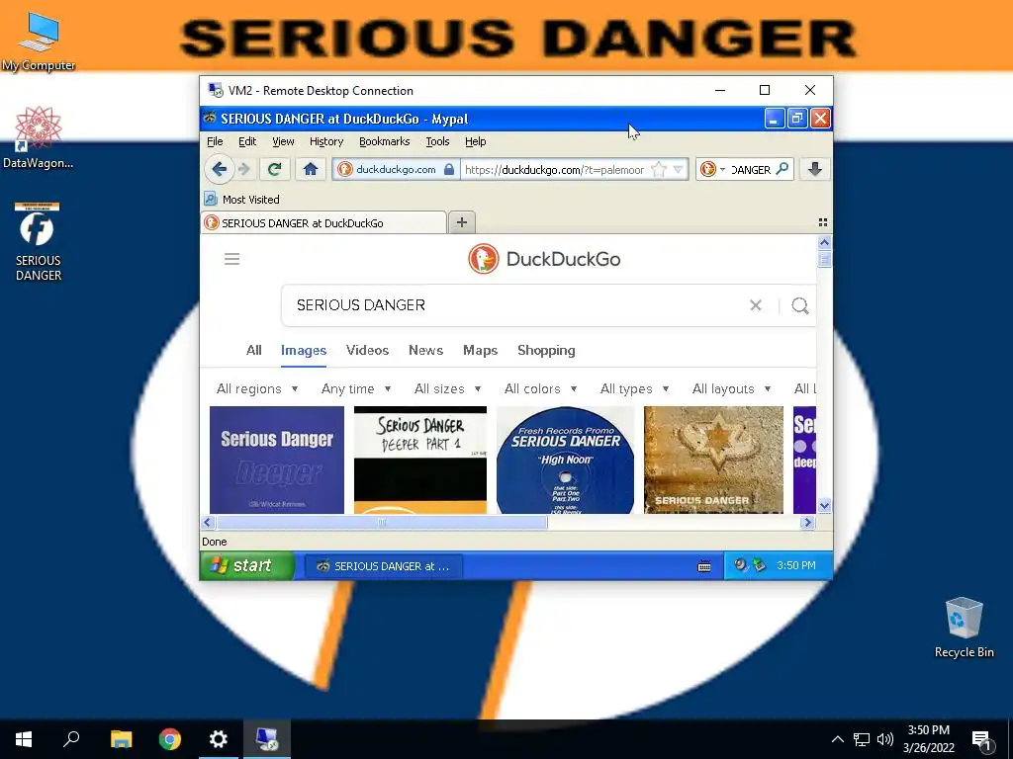This screenshot has height=759, width=1013.
Task: Click the forward navigation arrow in Mypal
Action: (243, 169)
